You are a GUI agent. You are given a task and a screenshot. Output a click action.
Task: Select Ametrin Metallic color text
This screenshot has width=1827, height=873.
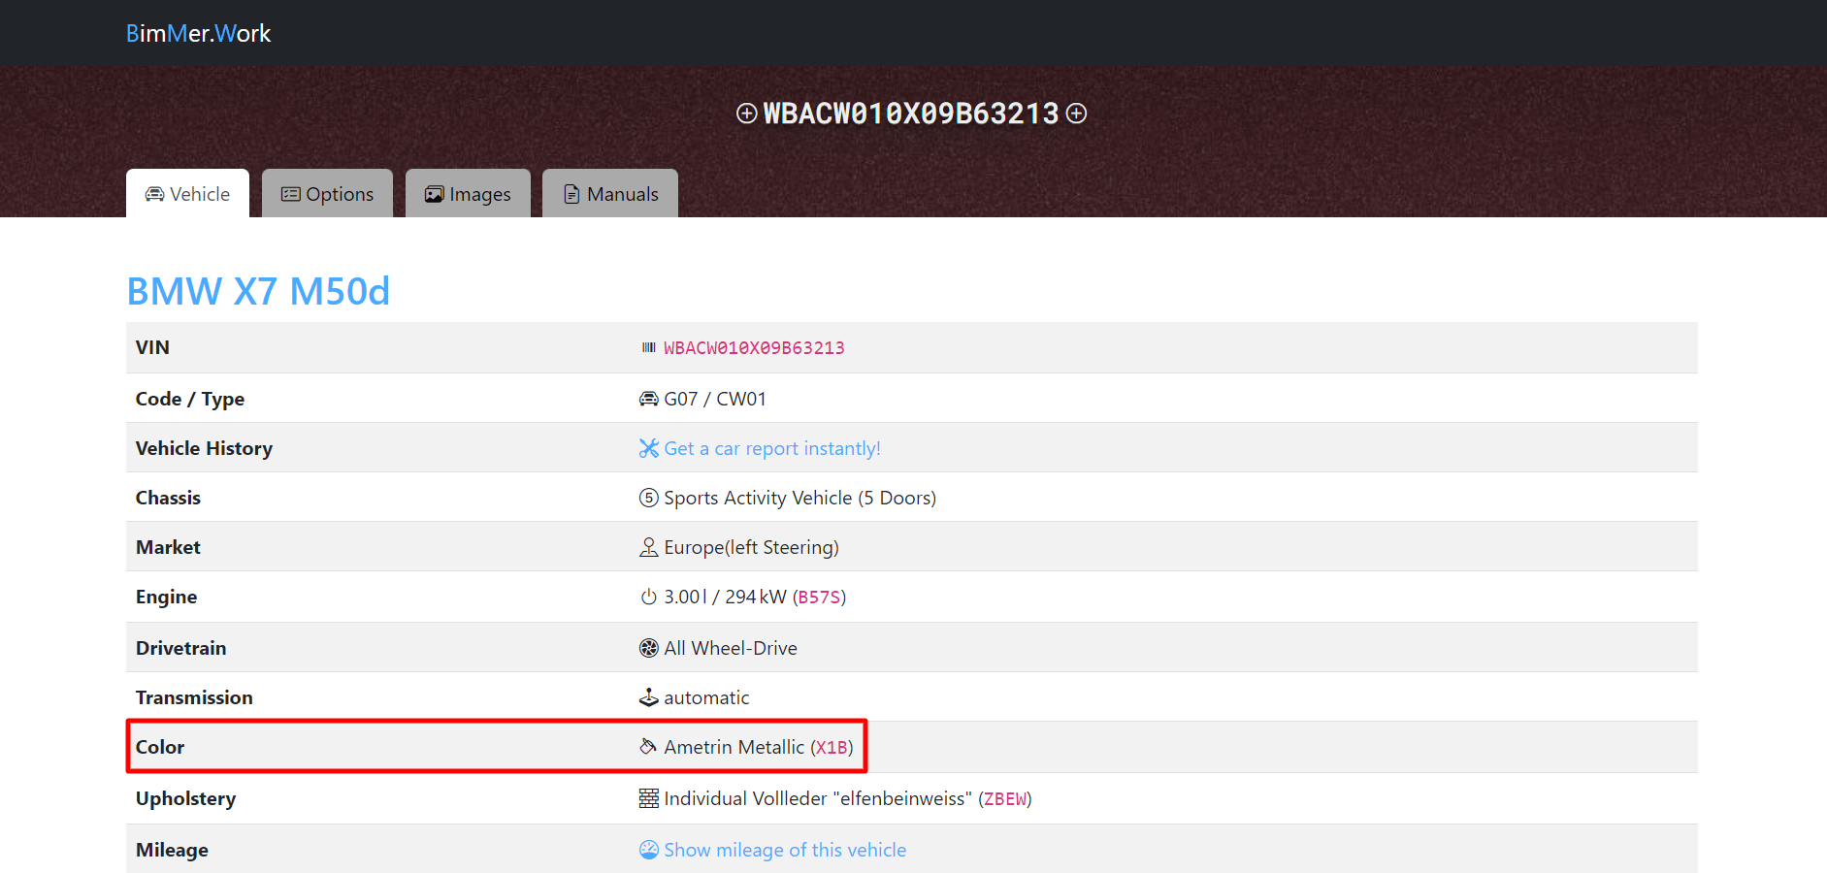(734, 747)
